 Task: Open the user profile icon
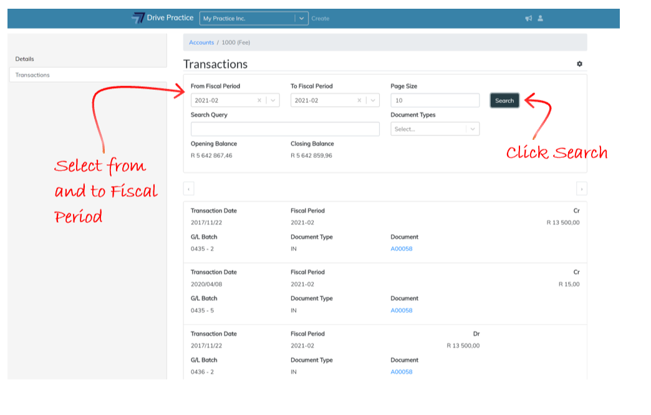point(540,19)
